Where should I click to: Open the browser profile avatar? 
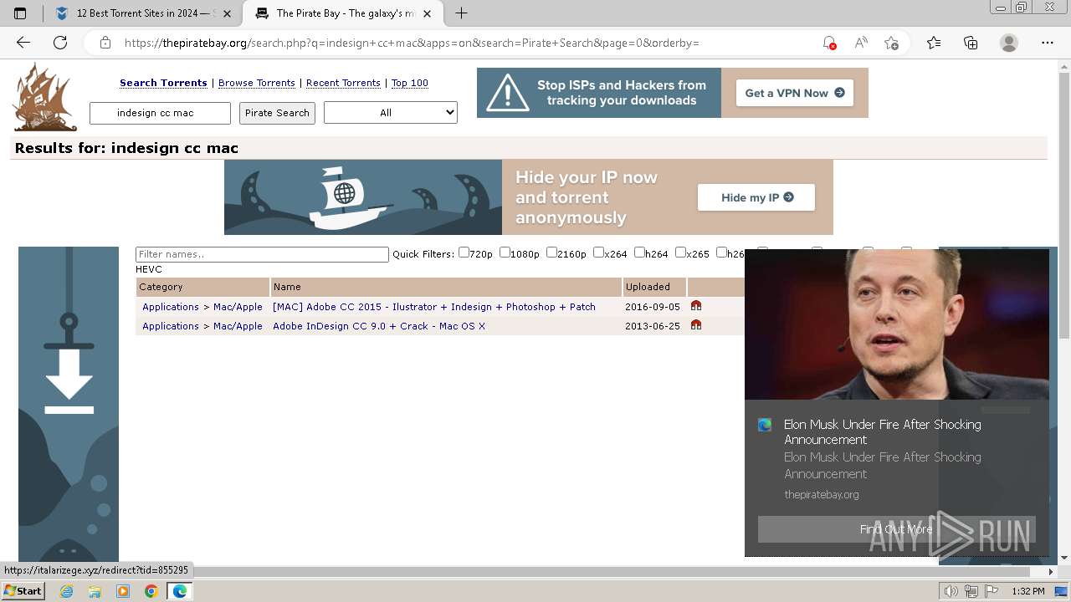pos(1009,43)
